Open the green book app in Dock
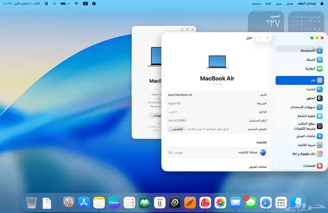328x213 pixels. click(144, 203)
